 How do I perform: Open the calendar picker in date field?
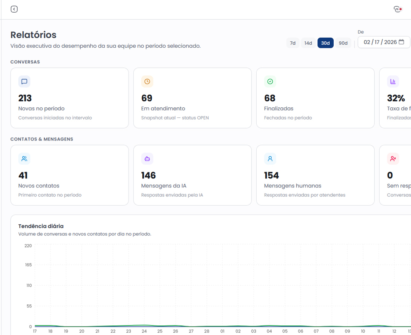(401, 42)
